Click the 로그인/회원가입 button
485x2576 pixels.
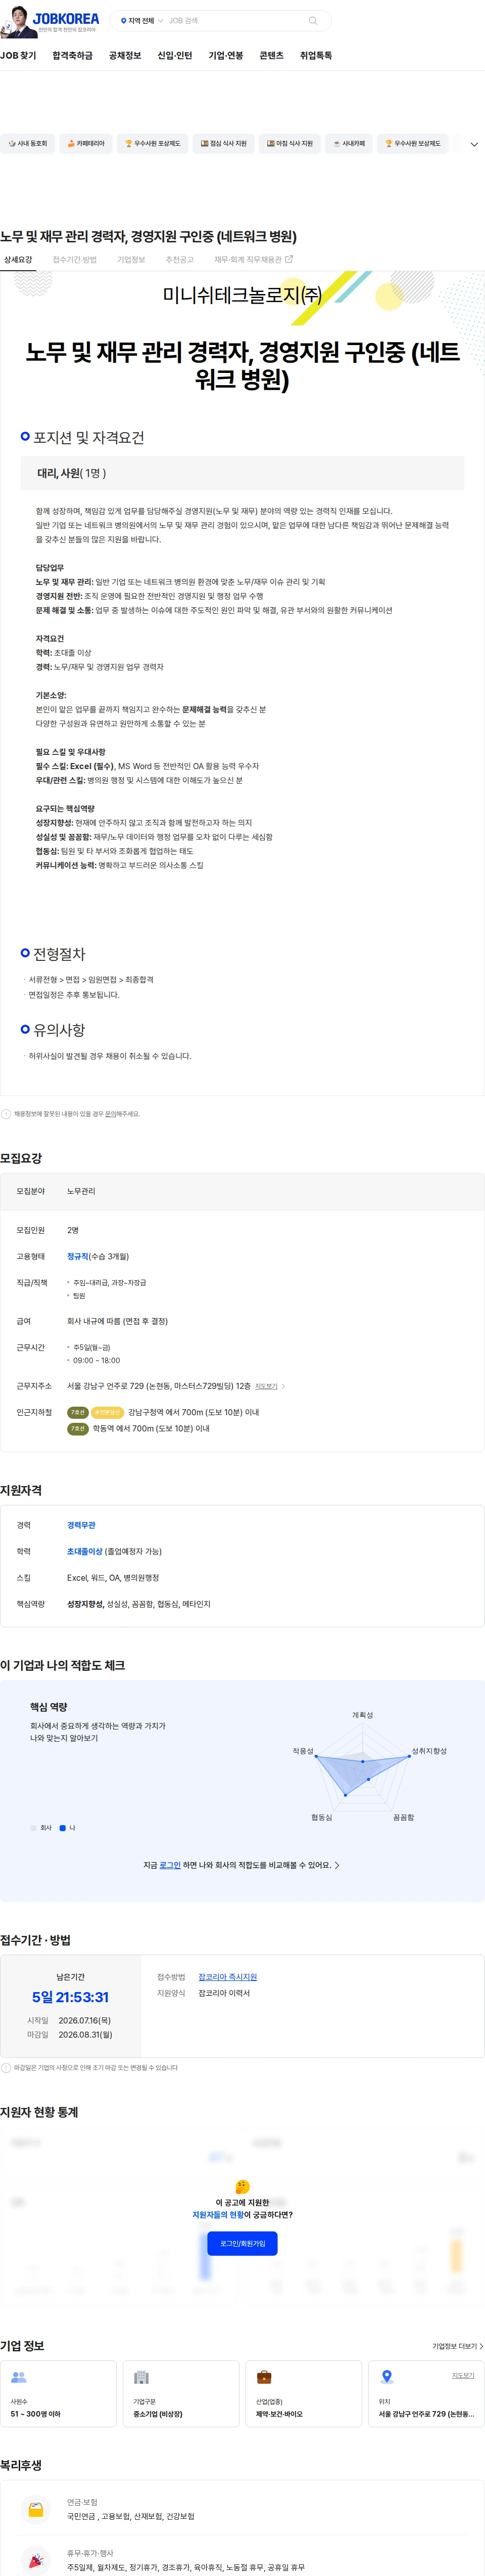tap(243, 2244)
